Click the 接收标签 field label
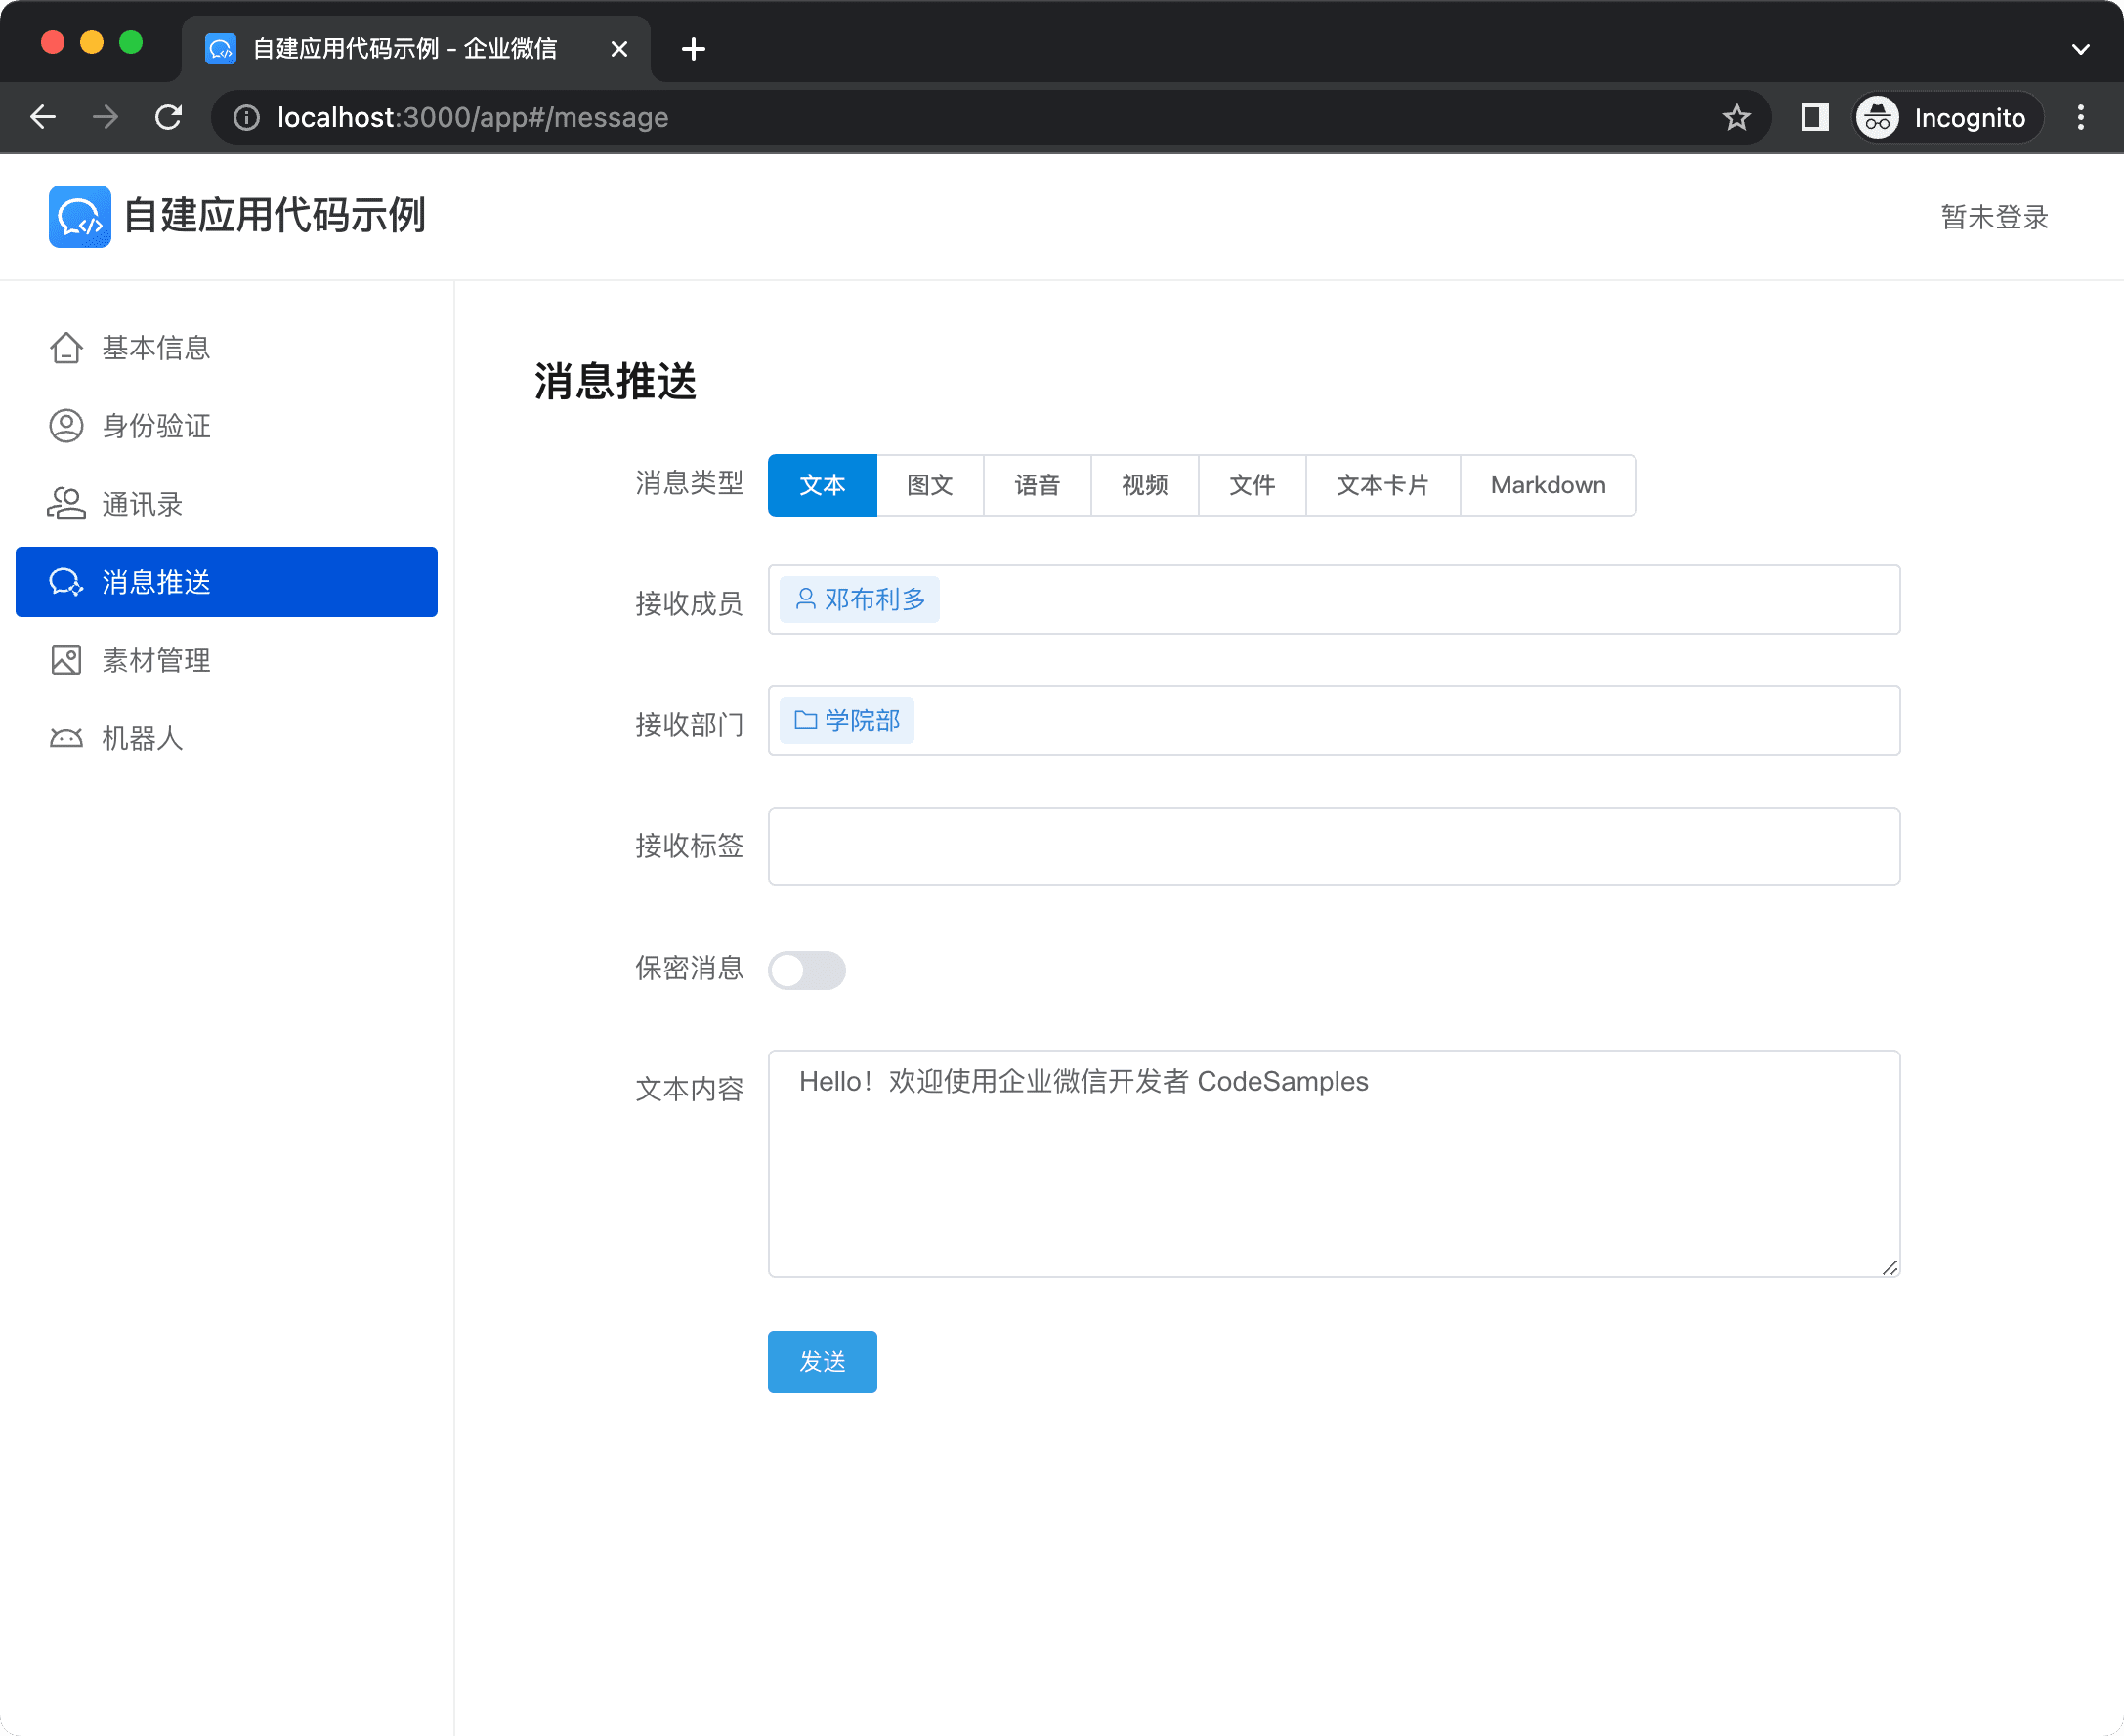Image resolution: width=2124 pixels, height=1736 pixels. click(x=690, y=846)
